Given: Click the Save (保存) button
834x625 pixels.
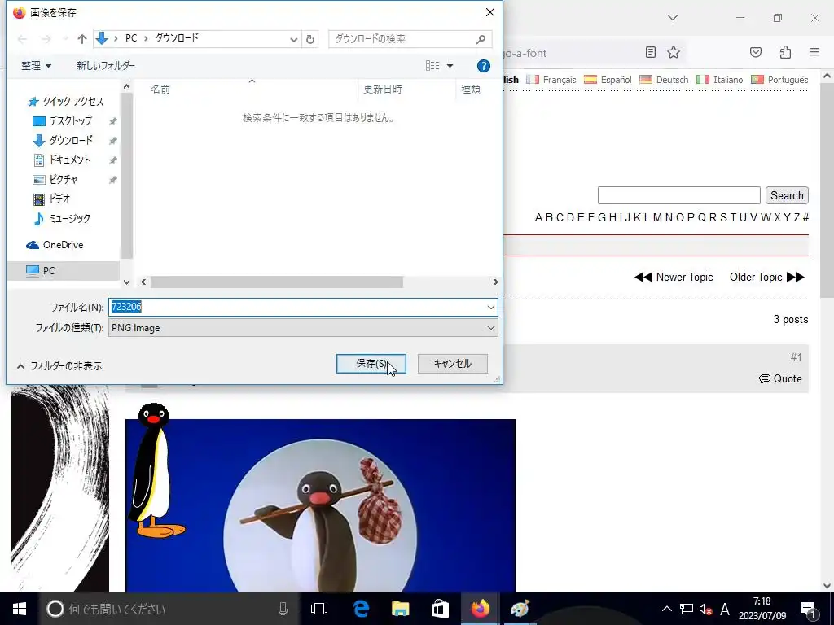Looking at the screenshot, I should (371, 364).
